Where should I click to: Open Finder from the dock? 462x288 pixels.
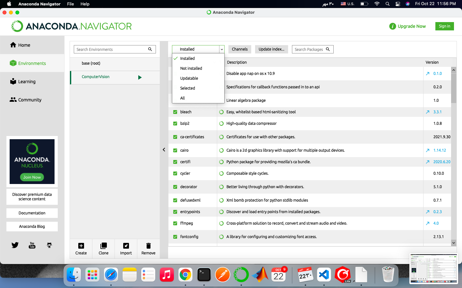click(74, 275)
